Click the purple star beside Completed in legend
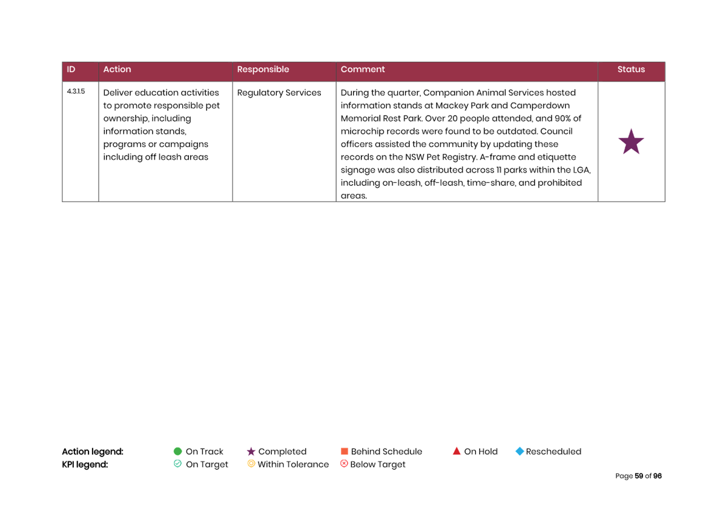 [x=251, y=452]
